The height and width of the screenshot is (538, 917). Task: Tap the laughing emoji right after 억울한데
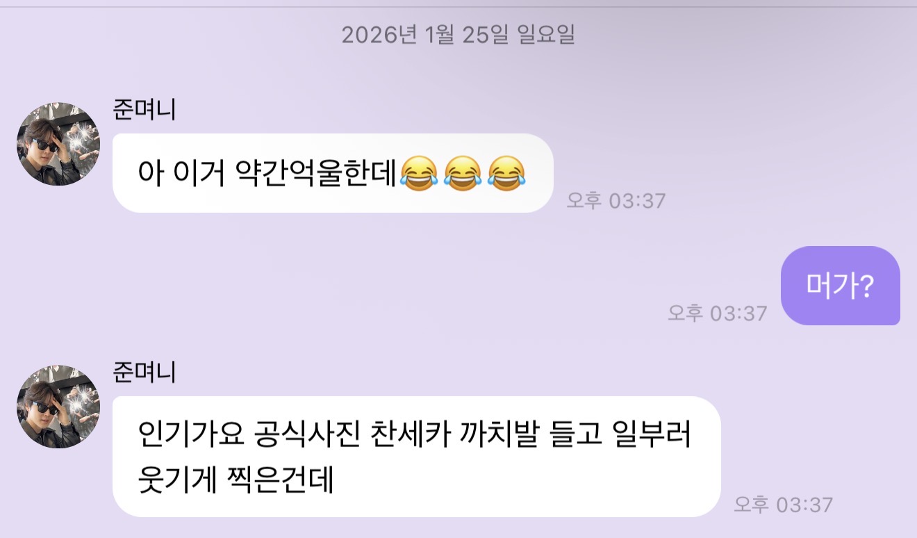[x=418, y=173]
